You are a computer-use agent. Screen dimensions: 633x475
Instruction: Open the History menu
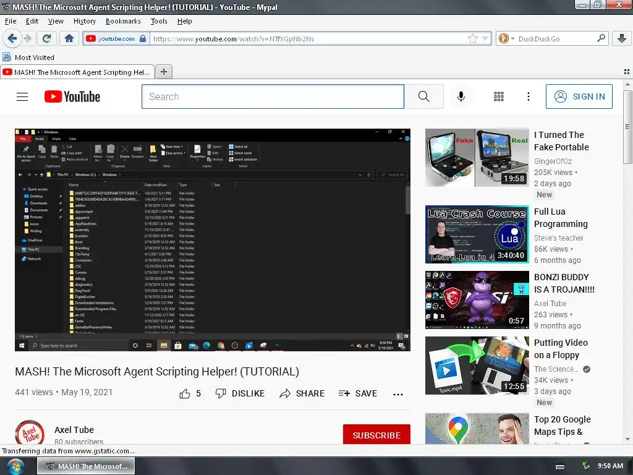pyautogui.click(x=84, y=21)
